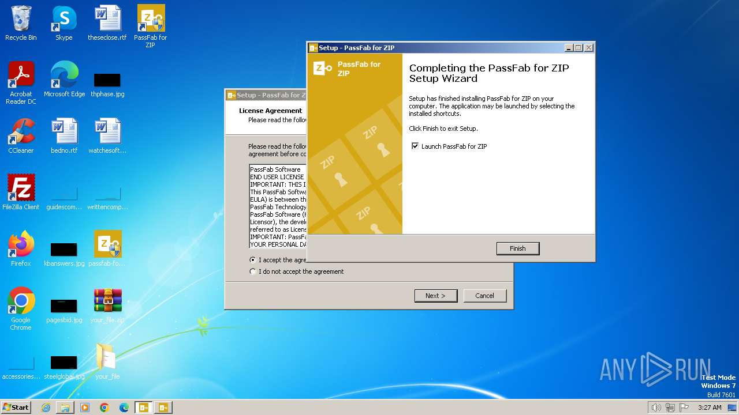This screenshot has width=739, height=415.
Task: Open Internet Explorer from taskbar
Action: click(x=46, y=408)
